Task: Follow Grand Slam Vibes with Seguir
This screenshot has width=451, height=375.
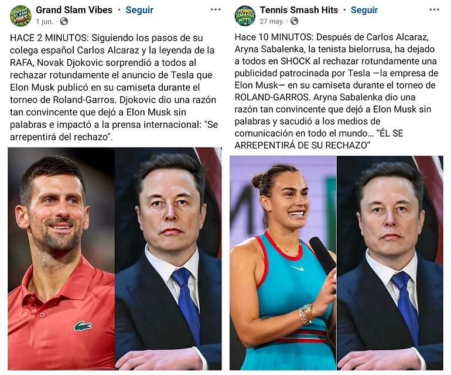Action: 139,10
